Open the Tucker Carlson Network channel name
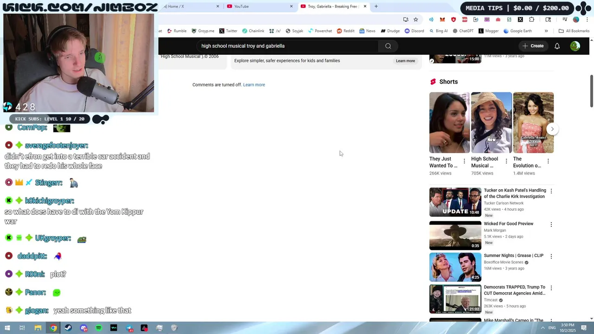This screenshot has height=334, width=594. pos(504,203)
